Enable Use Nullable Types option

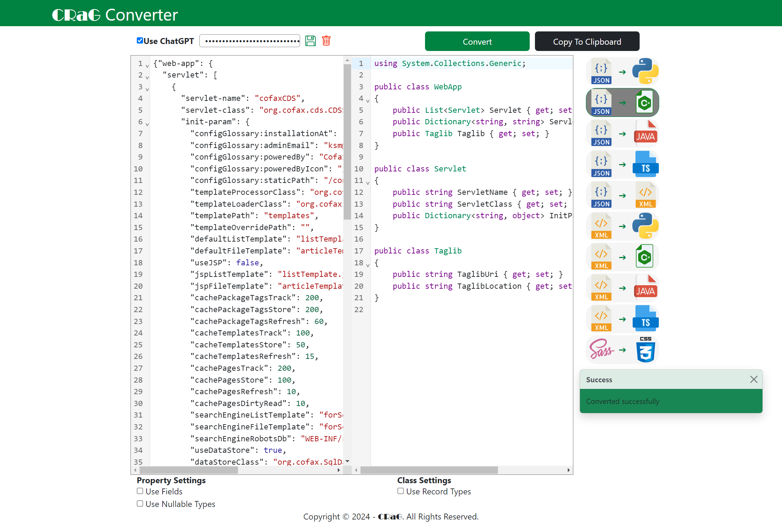pos(140,503)
